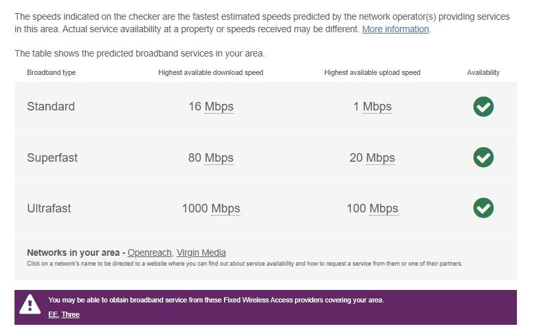Image resolution: width=536 pixels, height=334 pixels.
Task: Click the Mbps abbreviation beside 16 download
Action: coord(219,107)
